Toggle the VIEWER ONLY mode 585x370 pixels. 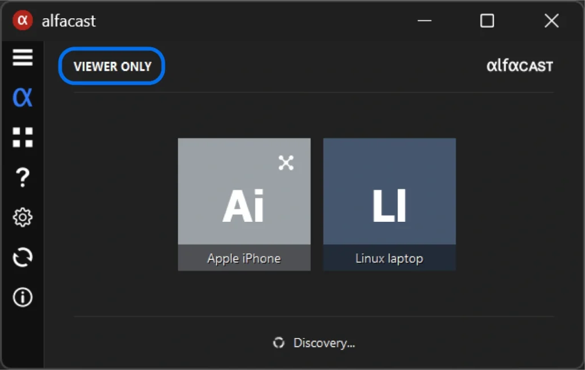tap(111, 66)
